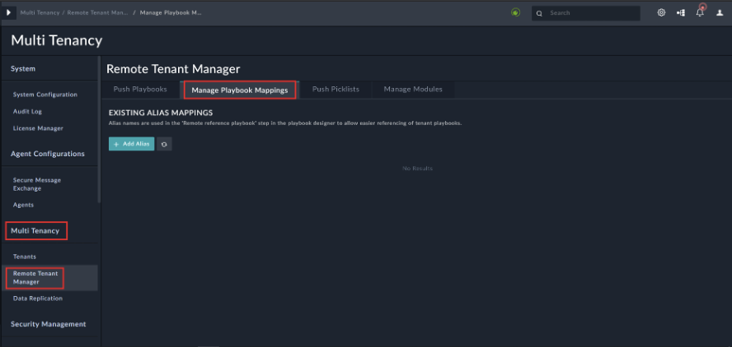Open System Configuration in the sidebar

point(45,95)
